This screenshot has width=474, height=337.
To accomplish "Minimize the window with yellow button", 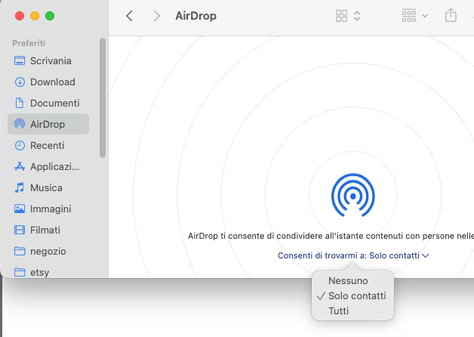I will click(35, 16).
